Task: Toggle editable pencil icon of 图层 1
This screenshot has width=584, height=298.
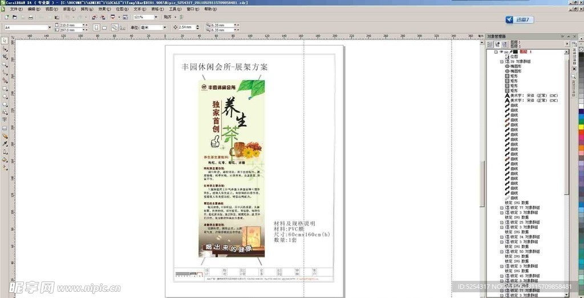Action: [510, 52]
